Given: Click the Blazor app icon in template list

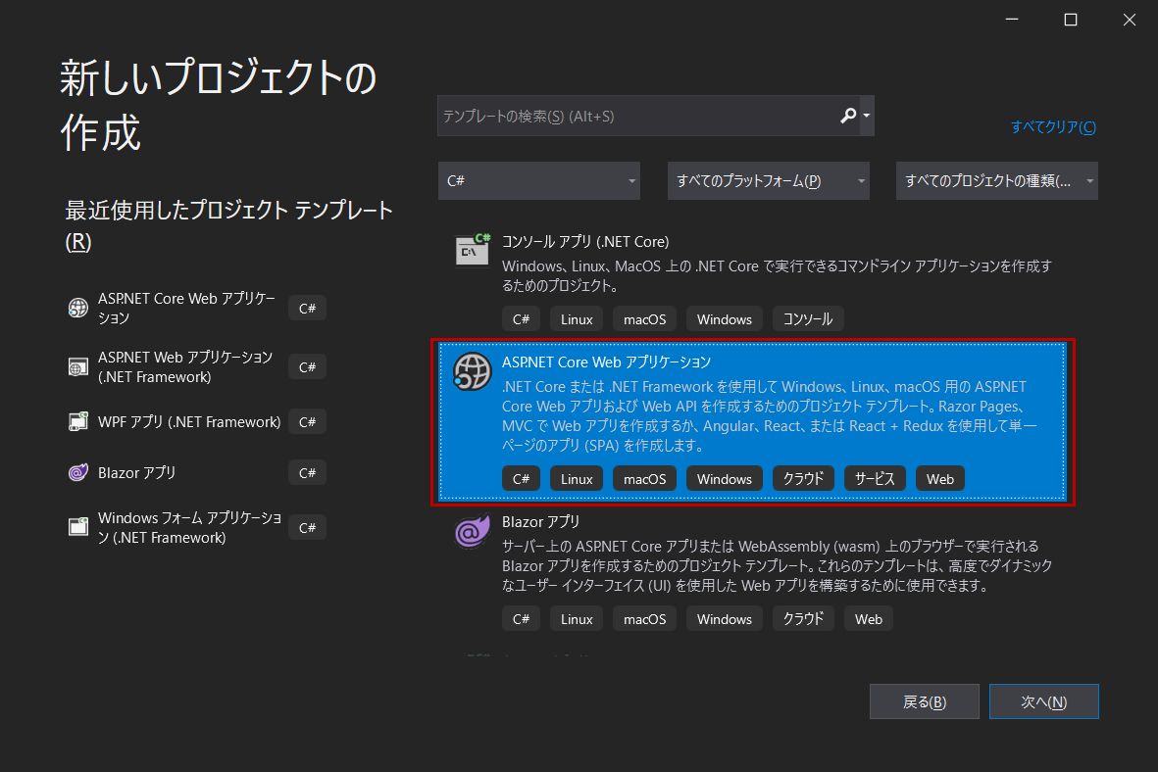Looking at the screenshot, I should [x=473, y=531].
